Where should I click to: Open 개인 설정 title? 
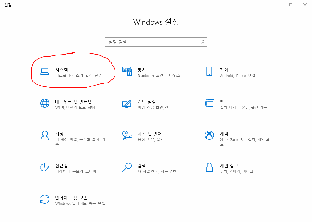tap(147, 102)
